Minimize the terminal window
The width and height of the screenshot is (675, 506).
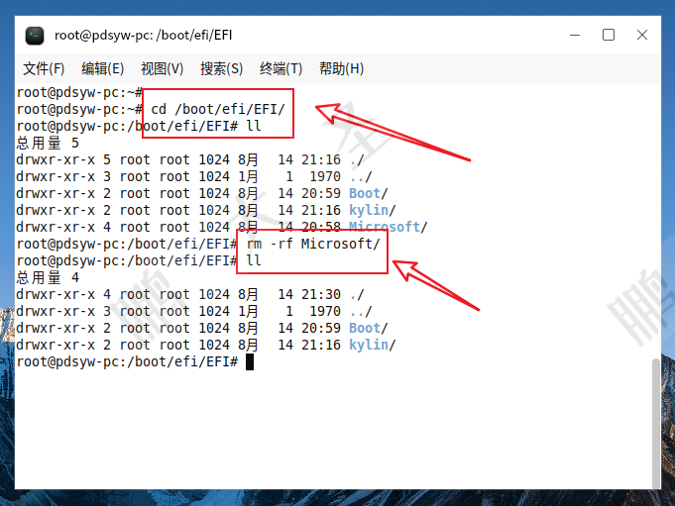[x=575, y=35]
